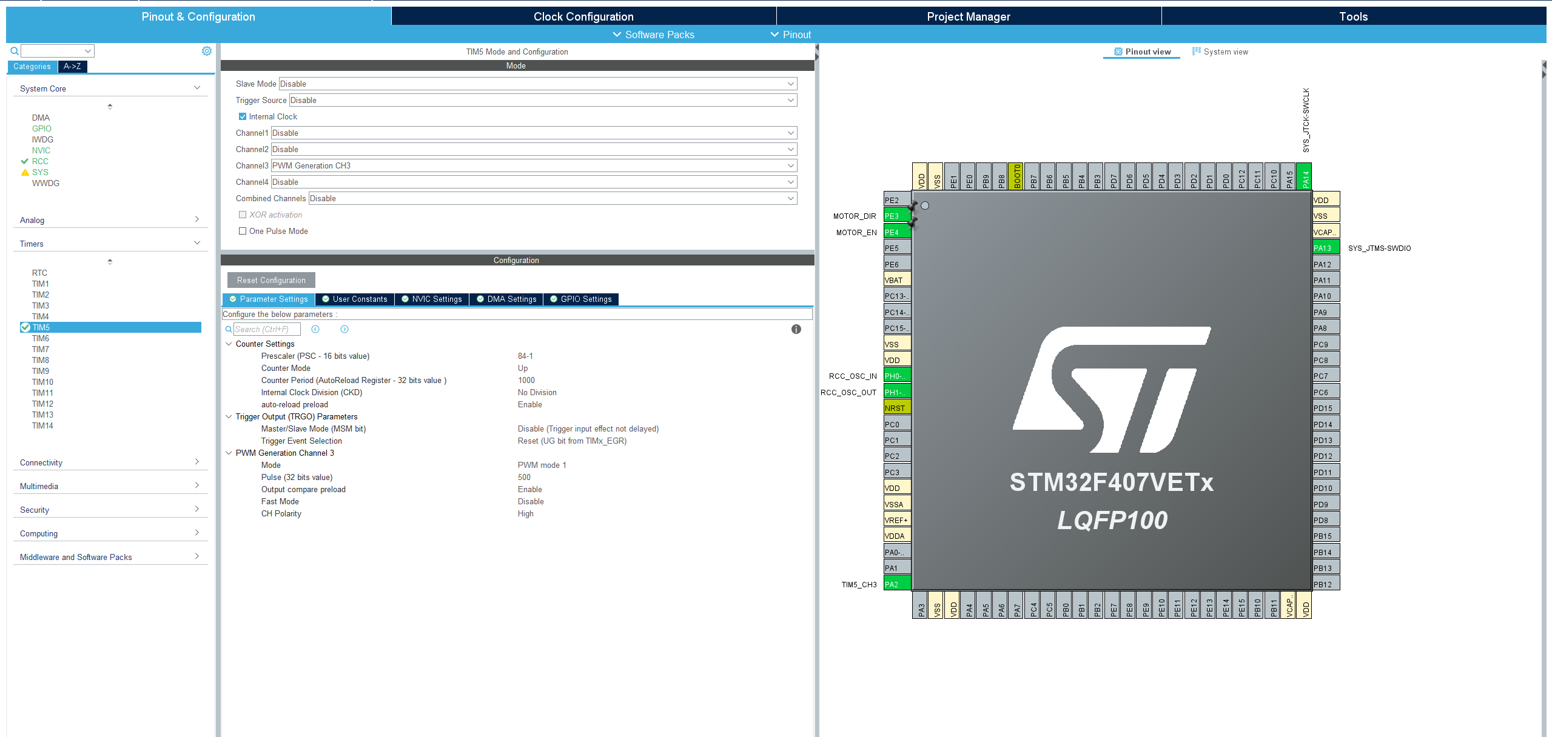Click the parameter search input field
The width and height of the screenshot is (1552, 737).
(x=267, y=329)
